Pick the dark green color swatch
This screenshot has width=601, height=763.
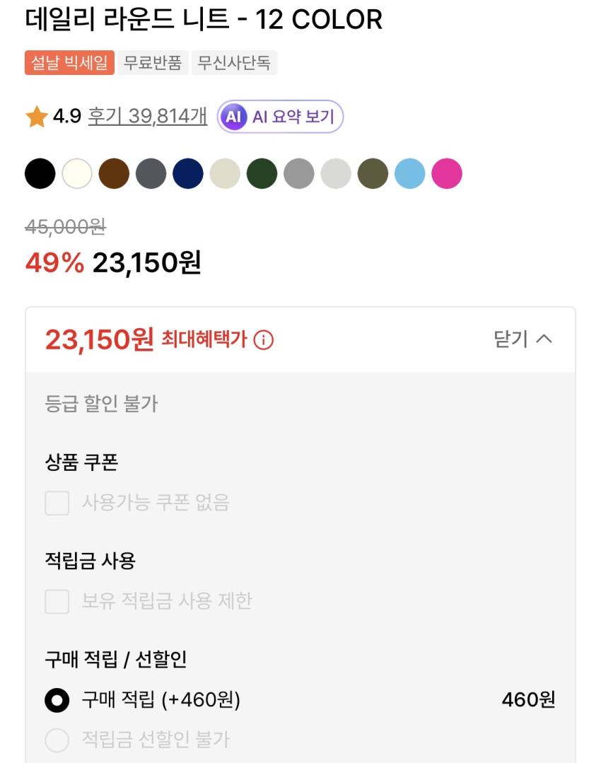[x=262, y=174]
